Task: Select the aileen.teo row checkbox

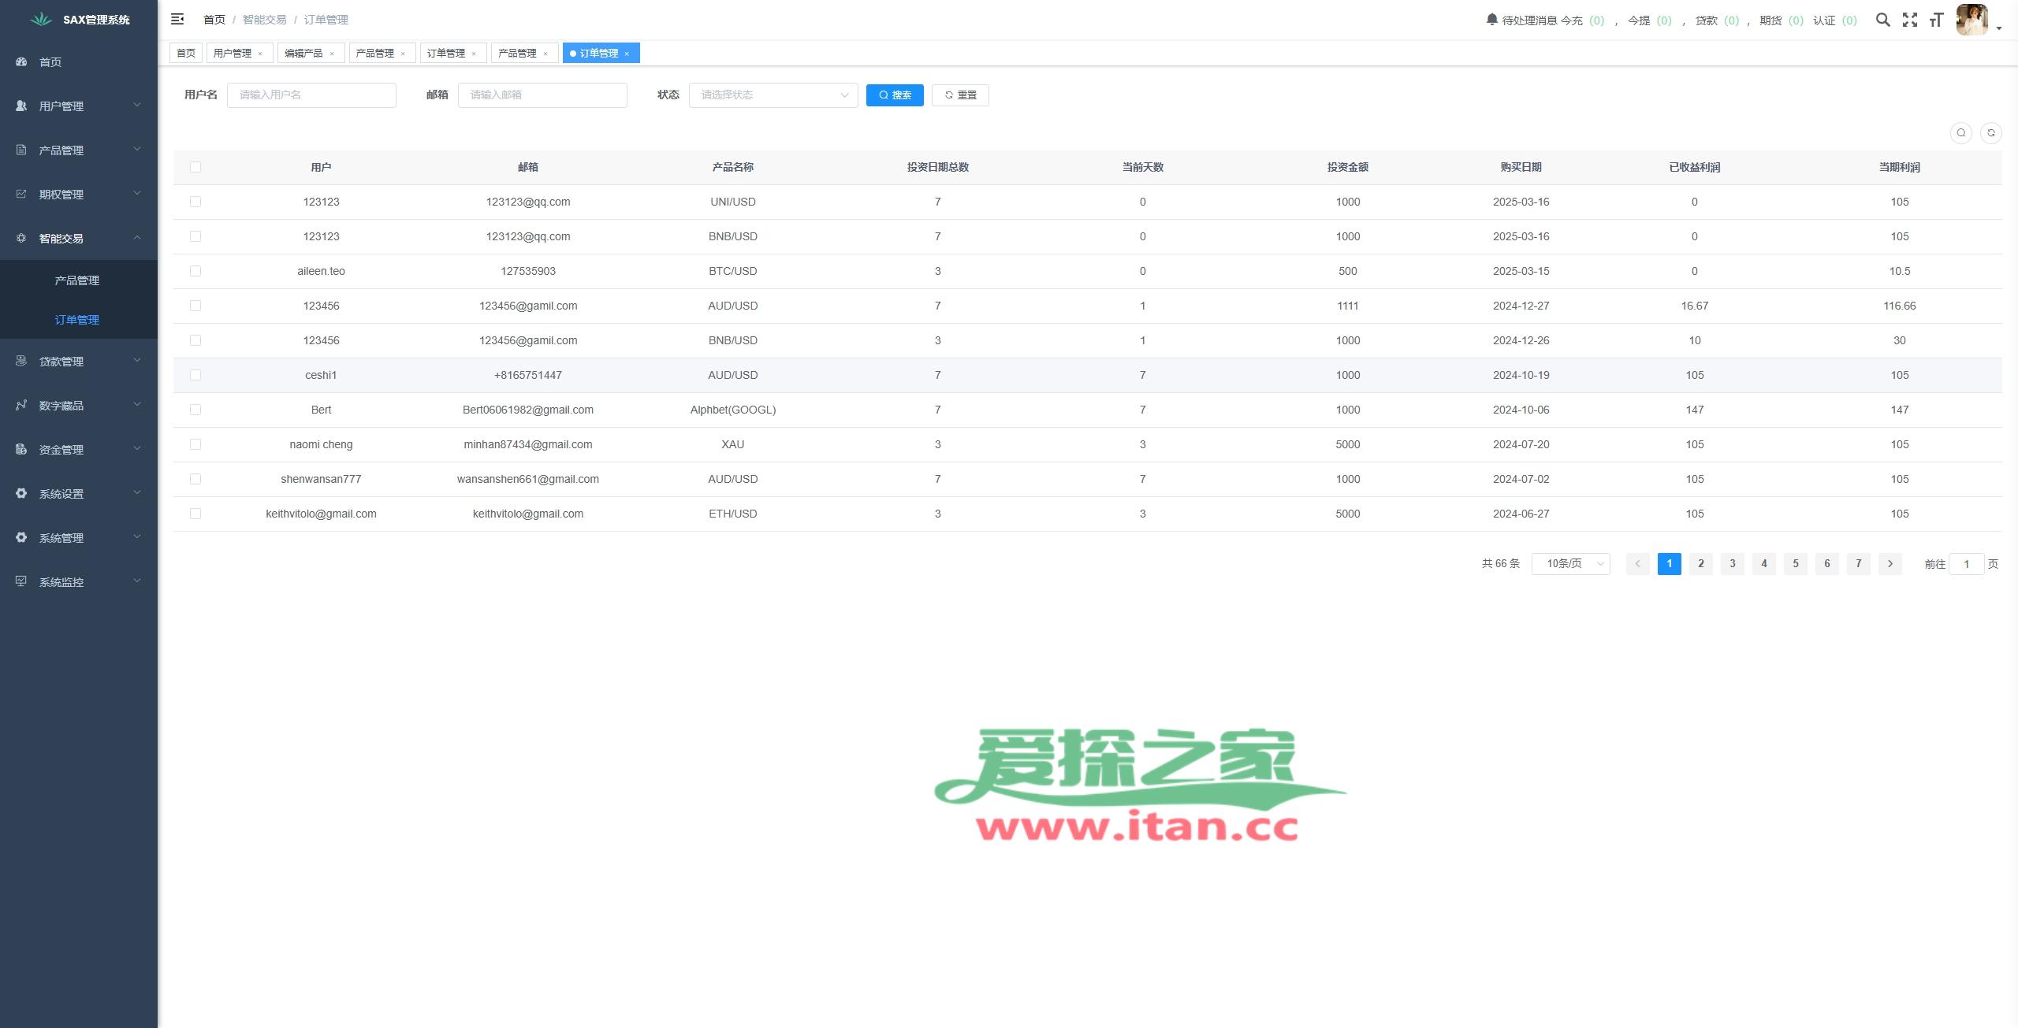Action: [195, 271]
